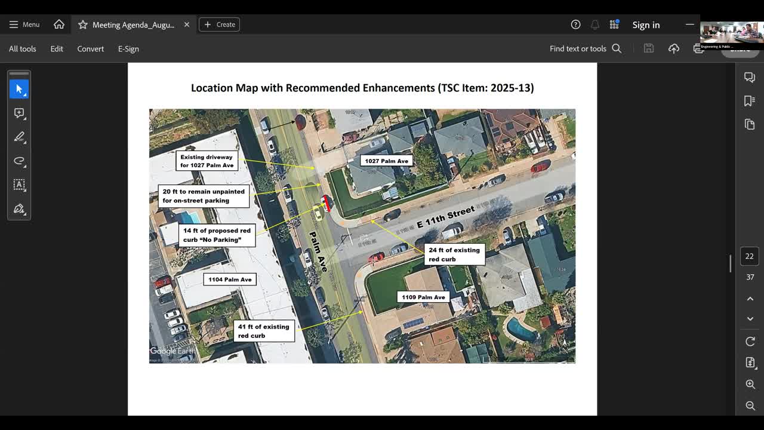Open the Fill and Sign pen tool
Viewport: 764px width, 430px height.
(x=19, y=208)
